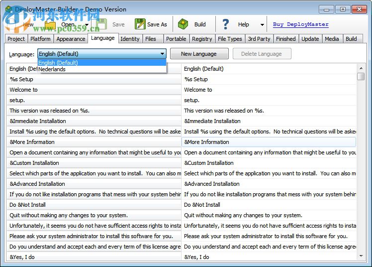Open the Registry tab
Viewport: 372px width, 267px height.
202,39
